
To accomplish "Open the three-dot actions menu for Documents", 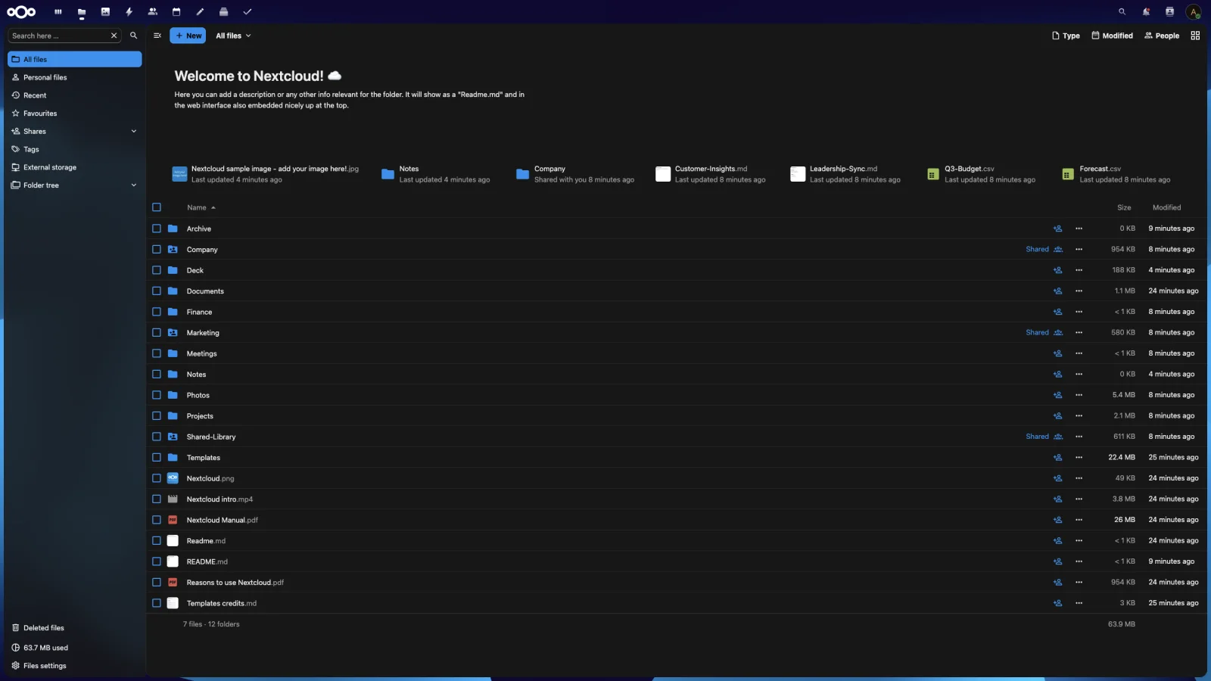I will point(1079,291).
